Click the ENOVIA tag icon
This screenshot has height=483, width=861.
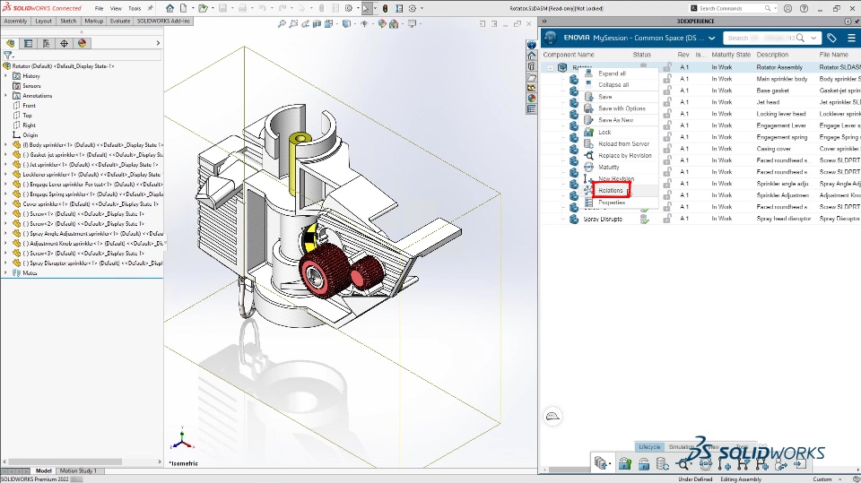pos(832,38)
